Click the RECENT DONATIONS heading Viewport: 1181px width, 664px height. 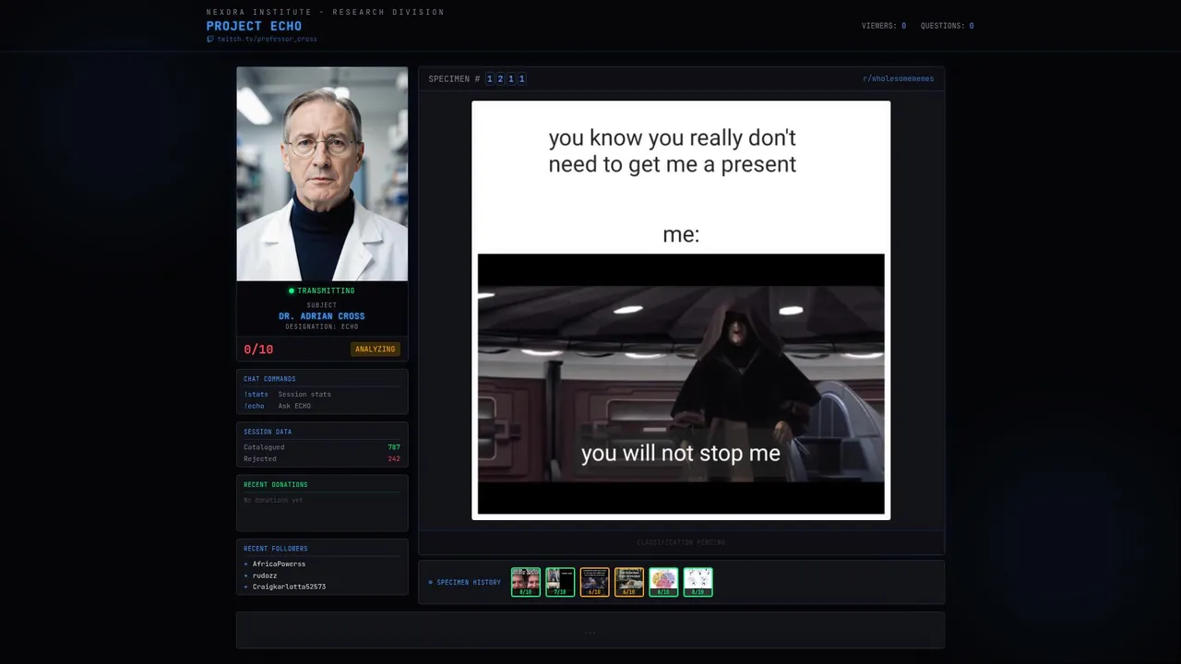tap(276, 485)
